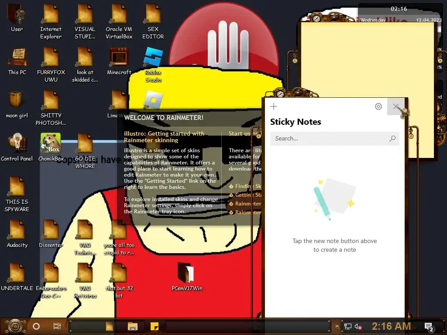The image size is (447, 335).
Task: Open Roblox Studio desktop shortcut
Action: click(153, 65)
